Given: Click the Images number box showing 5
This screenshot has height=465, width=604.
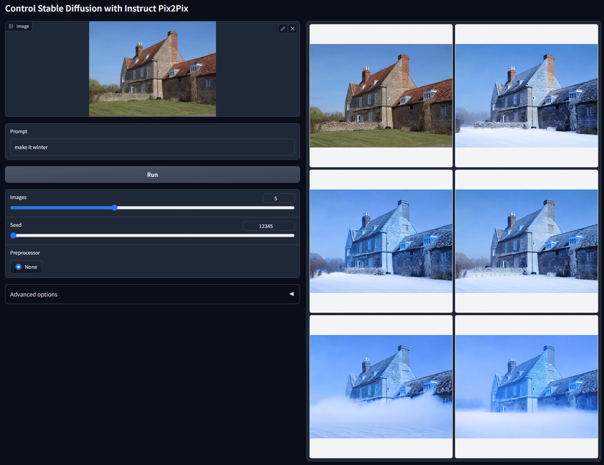Looking at the screenshot, I should [278, 198].
